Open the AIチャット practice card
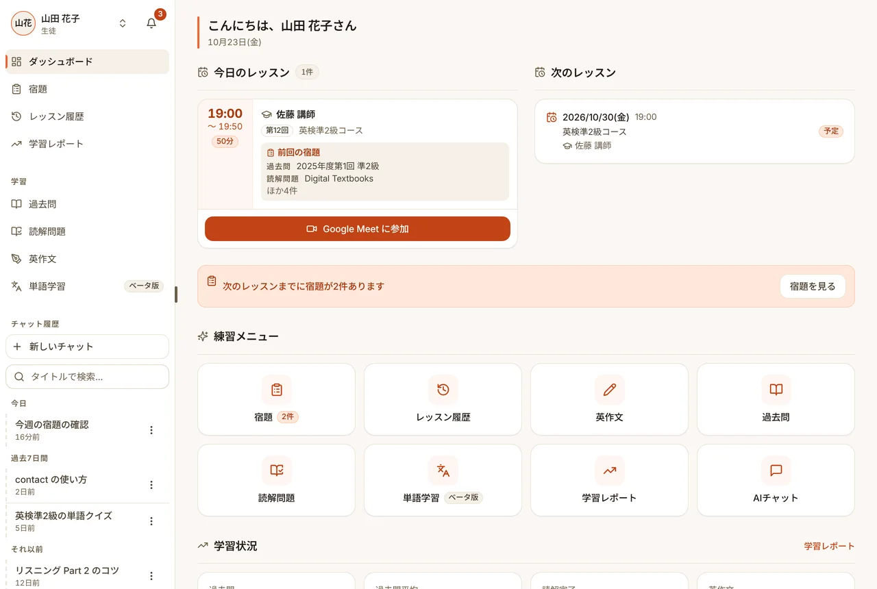The height and width of the screenshot is (589, 877). [x=776, y=480]
